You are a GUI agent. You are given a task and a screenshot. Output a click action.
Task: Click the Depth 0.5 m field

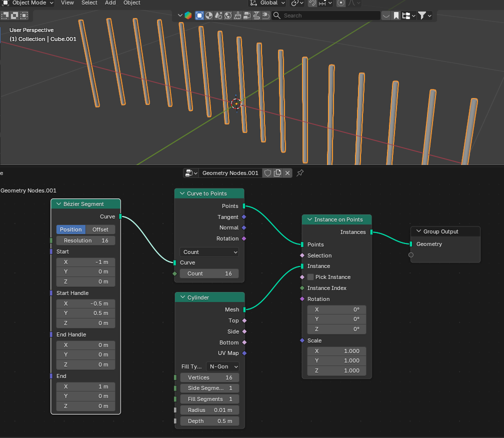pyautogui.click(x=209, y=421)
